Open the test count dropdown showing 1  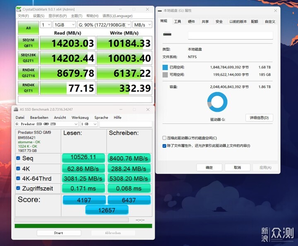(x=46, y=25)
